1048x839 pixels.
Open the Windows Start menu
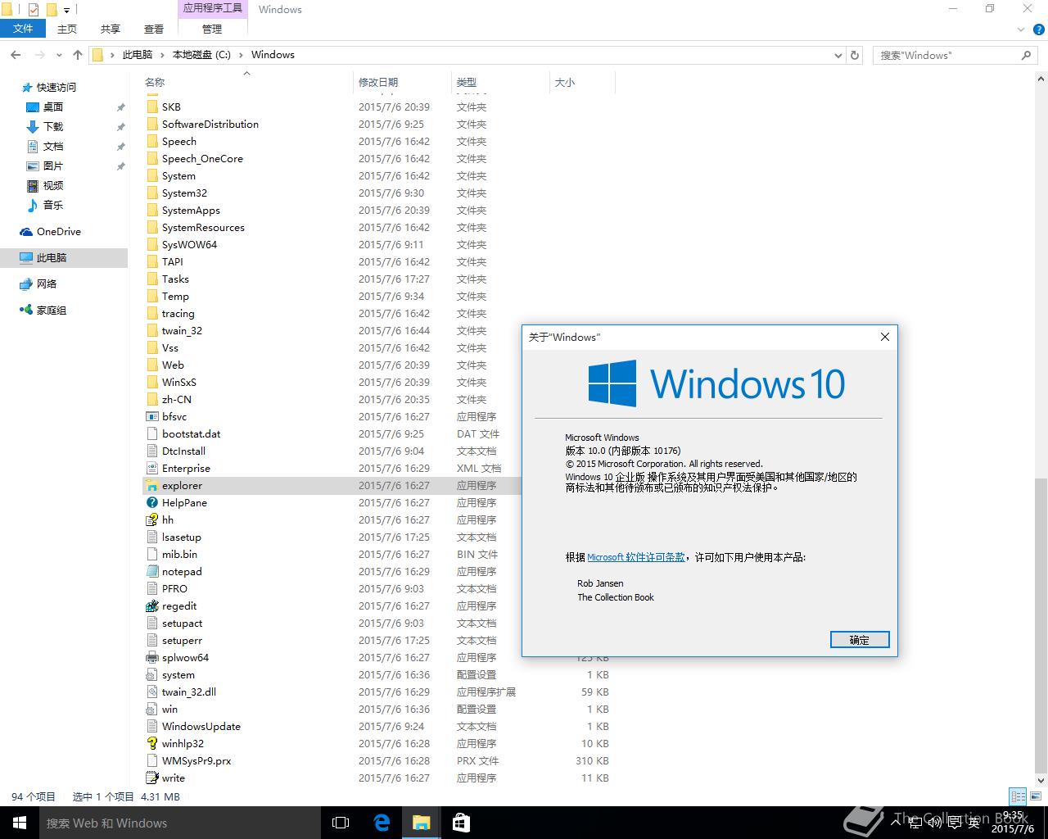[20, 823]
